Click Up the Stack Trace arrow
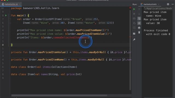 click(139, 9)
